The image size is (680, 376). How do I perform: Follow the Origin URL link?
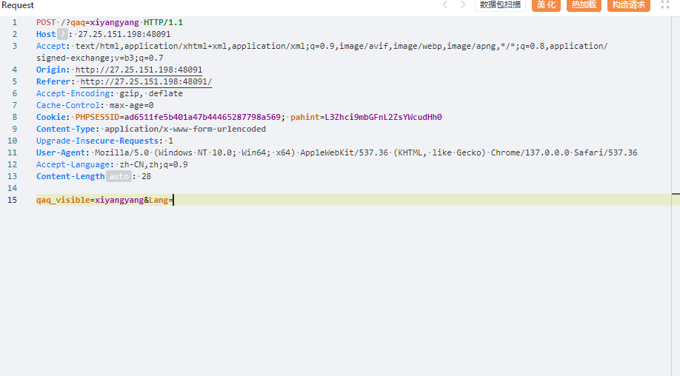(x=139, y=70)
